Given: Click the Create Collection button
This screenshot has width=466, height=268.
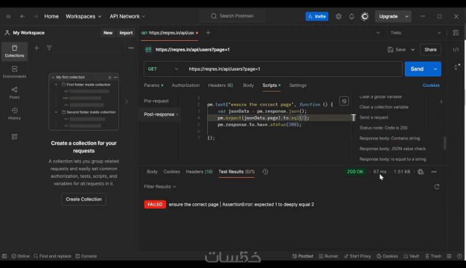Looking at the screenshot, I should (x=83, y=199).
